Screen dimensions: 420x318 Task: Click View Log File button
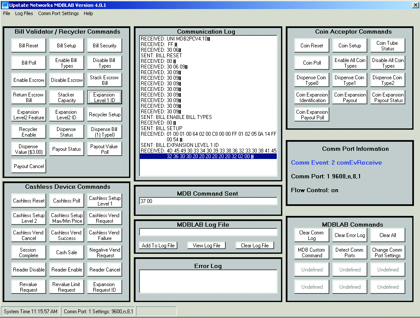click(206, 246)
